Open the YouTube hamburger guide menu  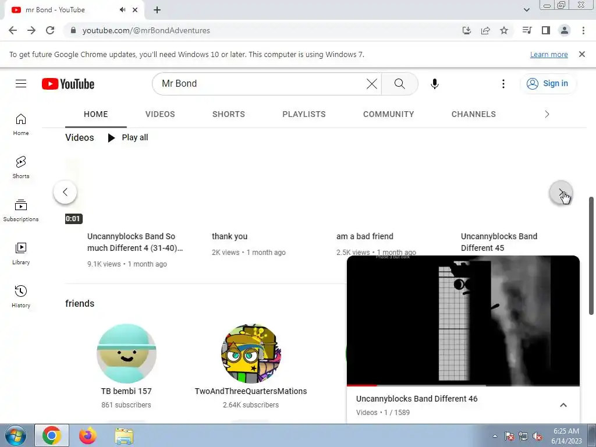[21, 84]
